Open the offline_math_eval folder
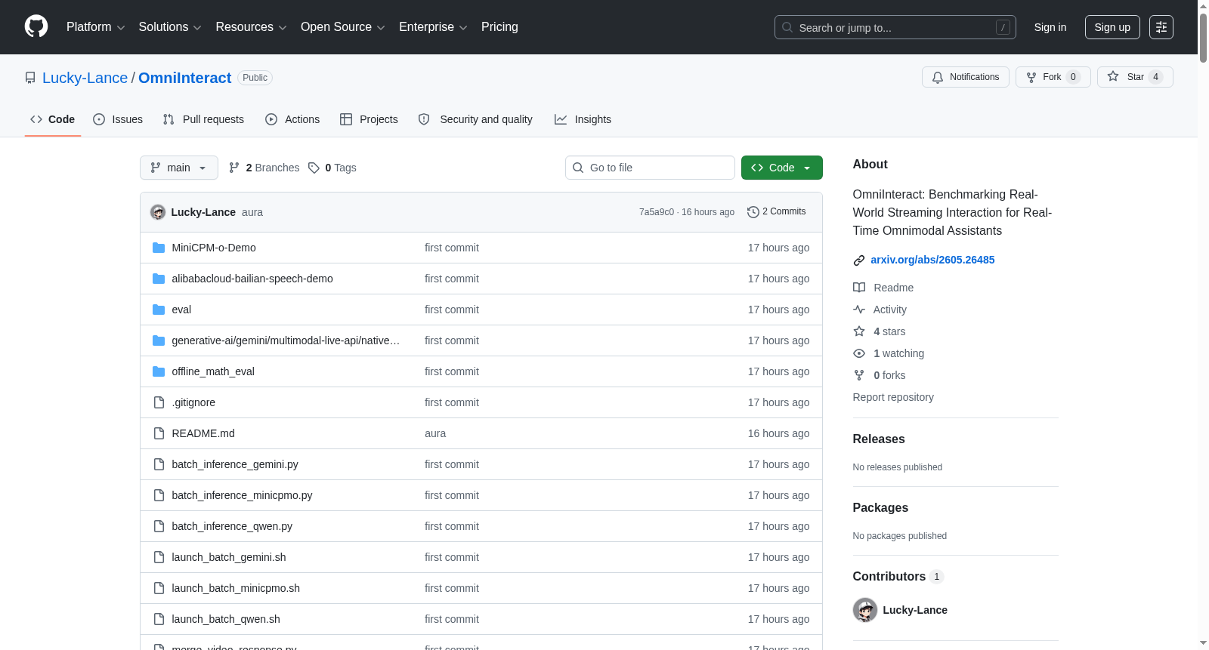 pos(213,371)
